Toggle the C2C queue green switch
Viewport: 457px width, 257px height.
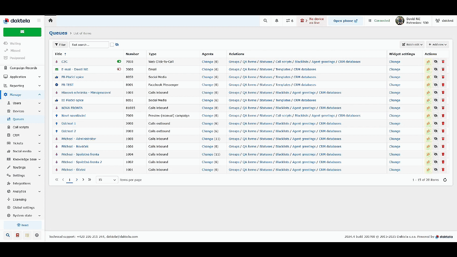pyautogui.click(x=119, y=62)
